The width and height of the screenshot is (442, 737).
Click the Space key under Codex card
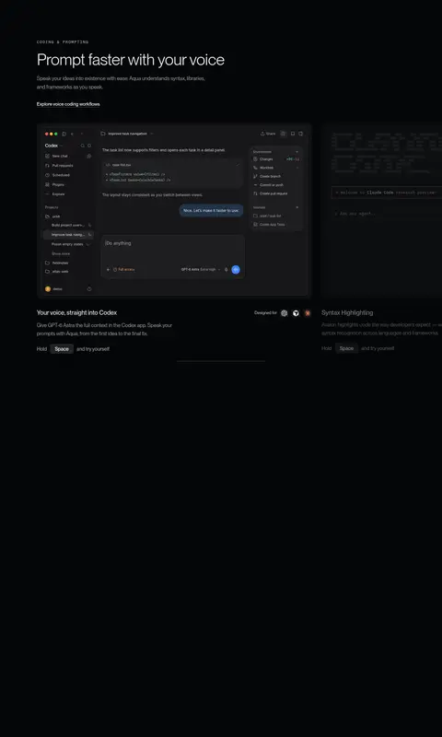[62, 349]
